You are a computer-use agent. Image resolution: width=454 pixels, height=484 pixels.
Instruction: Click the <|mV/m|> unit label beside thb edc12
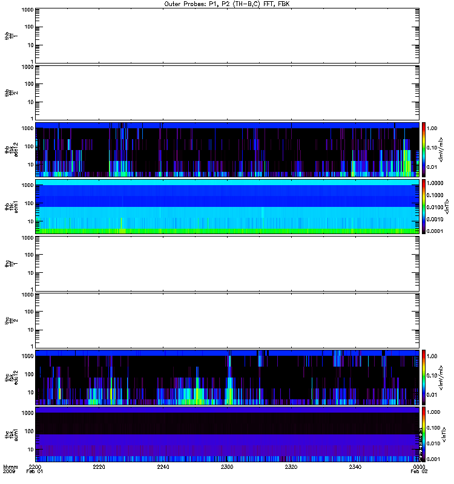coord(441,149)
